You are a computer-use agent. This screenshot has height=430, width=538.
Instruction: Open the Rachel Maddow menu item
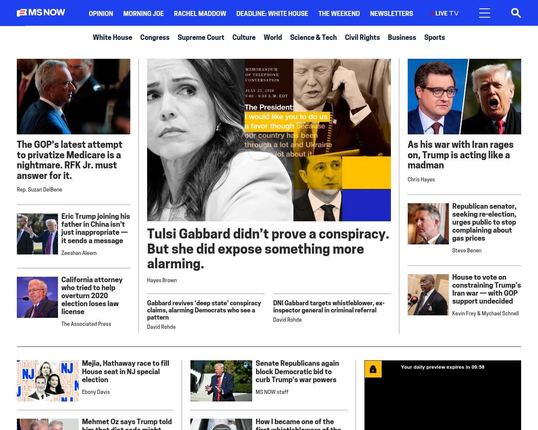[200, 13]
